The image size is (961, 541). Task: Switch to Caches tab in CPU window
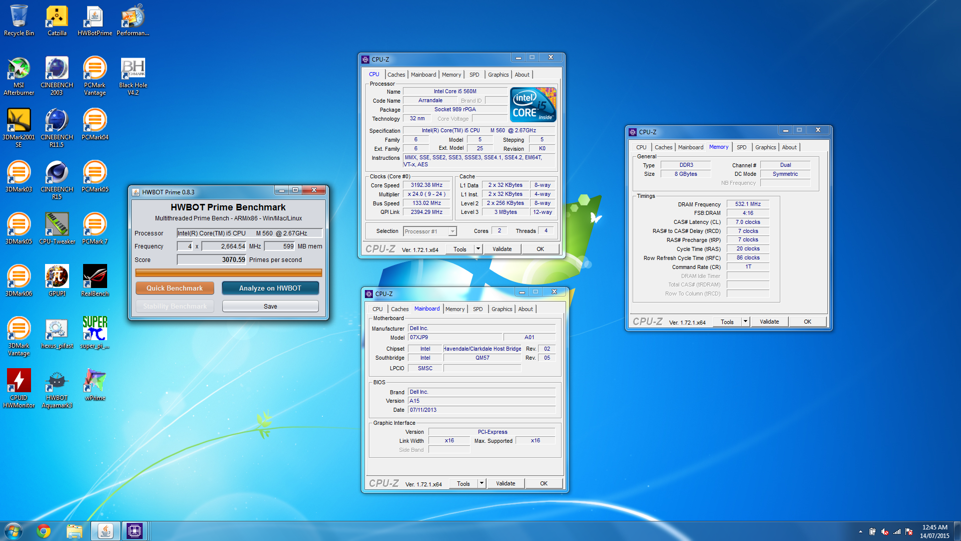[x=396, y=75]
